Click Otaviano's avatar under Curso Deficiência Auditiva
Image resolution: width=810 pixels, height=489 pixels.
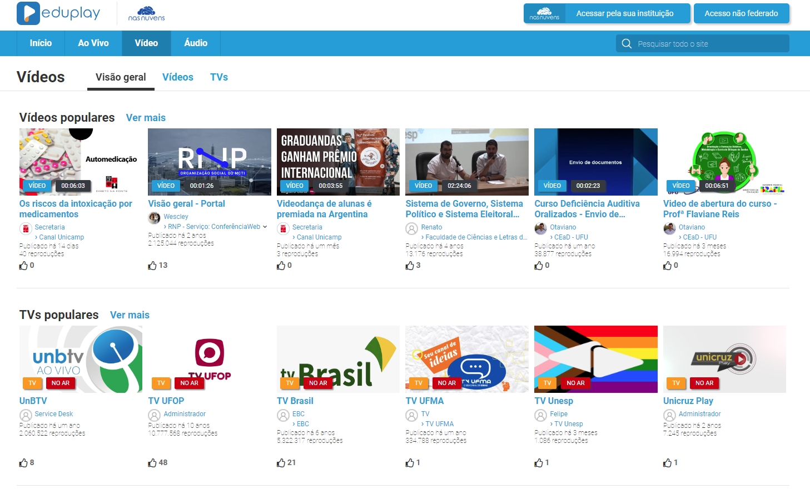pos(540,228)
